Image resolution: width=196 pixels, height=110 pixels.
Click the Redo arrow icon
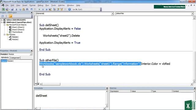[x=35, y=9]
